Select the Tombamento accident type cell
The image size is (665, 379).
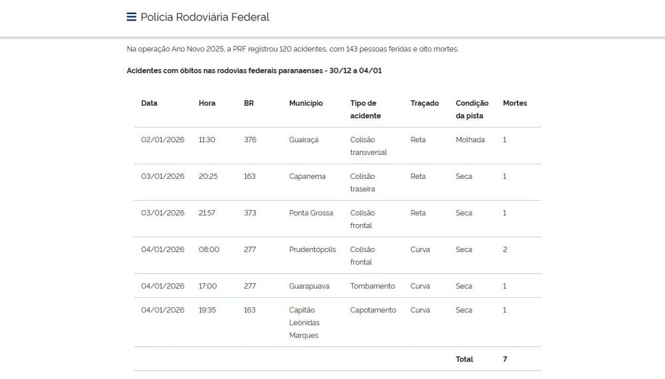click(372, 286)
